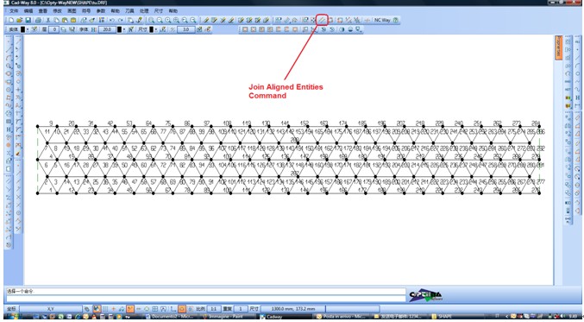
Task: Click the Save floppy disk icon
Action: (x=28, y=20)
